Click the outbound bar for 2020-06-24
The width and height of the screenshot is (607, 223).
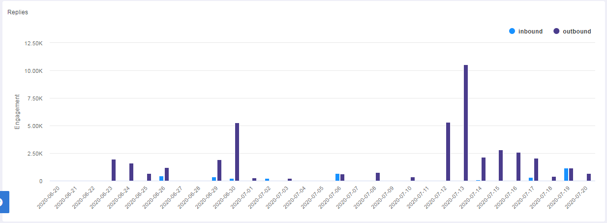(131, 172)
